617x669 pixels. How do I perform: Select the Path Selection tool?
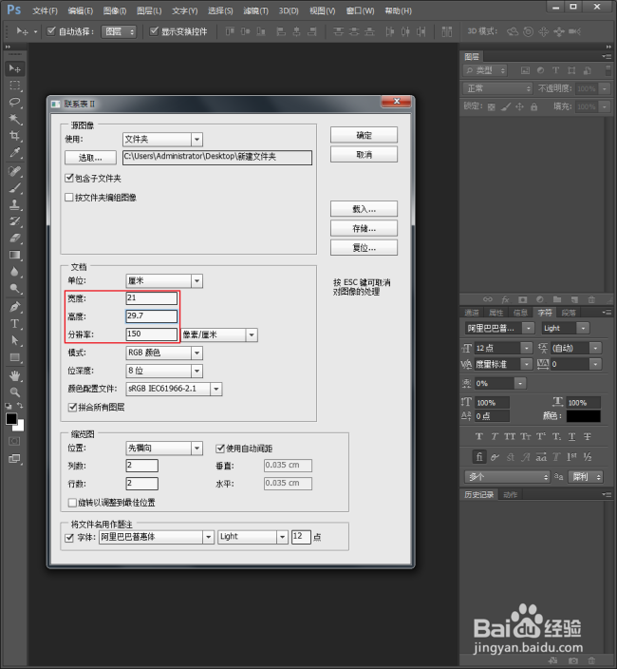pyautogui.click(x=15, y=340)
